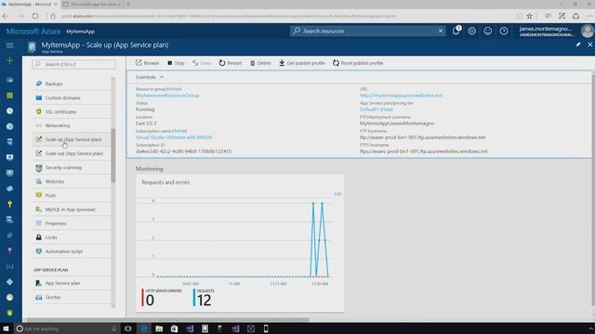Open Properties menu item
595x334 pixels.
point(73,224)
